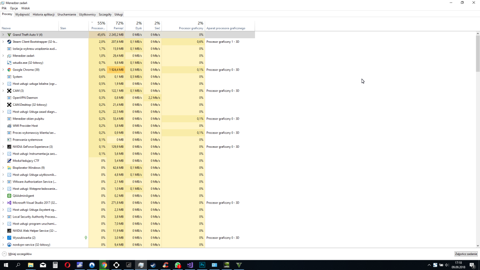Open the Windows Start menu

(x=6, y=265)
